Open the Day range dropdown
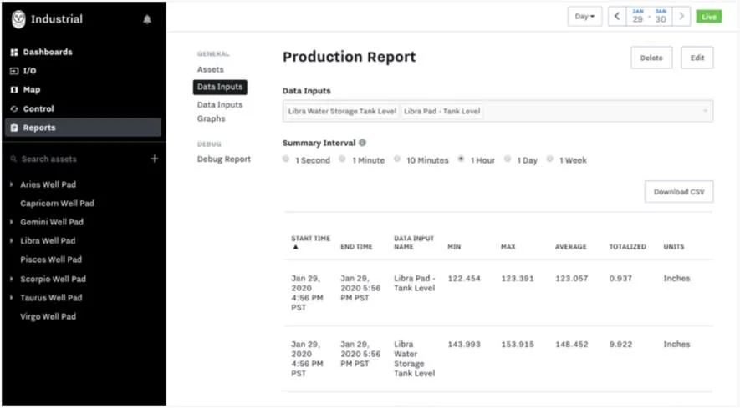The image size is (740, 408). 584,17
